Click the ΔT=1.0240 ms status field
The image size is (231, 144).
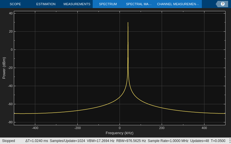[37, 141]
